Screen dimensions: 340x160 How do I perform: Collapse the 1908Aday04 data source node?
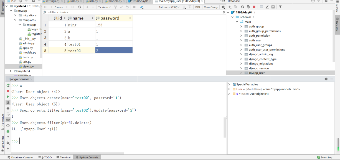point(228,12)
